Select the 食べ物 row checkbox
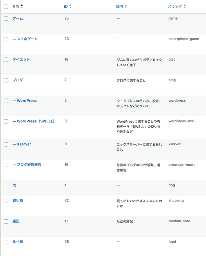 tap(6, 242)
